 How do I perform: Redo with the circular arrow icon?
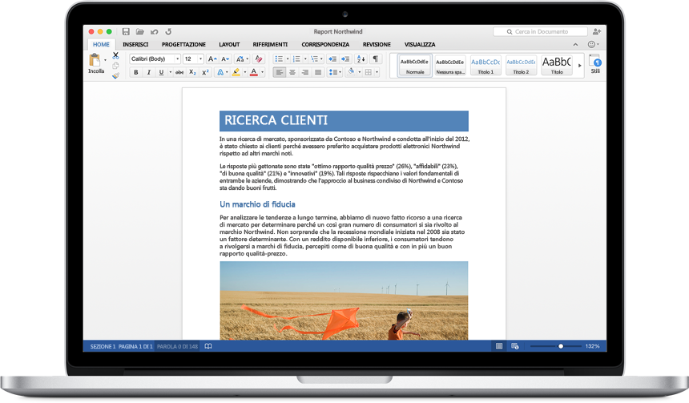coord(168,31)
